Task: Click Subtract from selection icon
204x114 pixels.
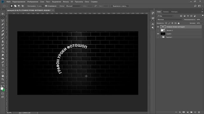Action: pos(19,6)
